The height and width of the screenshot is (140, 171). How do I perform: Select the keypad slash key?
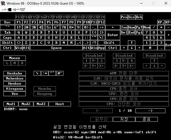point(154,27)
